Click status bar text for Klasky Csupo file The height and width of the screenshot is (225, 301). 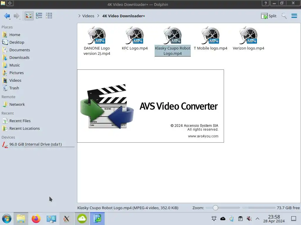128,208
